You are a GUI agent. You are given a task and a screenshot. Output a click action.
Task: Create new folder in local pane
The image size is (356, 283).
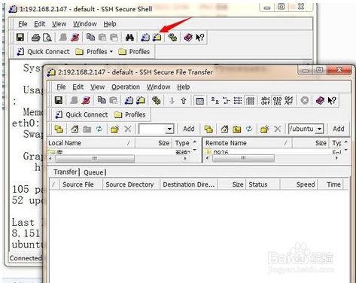click(115, 129)
